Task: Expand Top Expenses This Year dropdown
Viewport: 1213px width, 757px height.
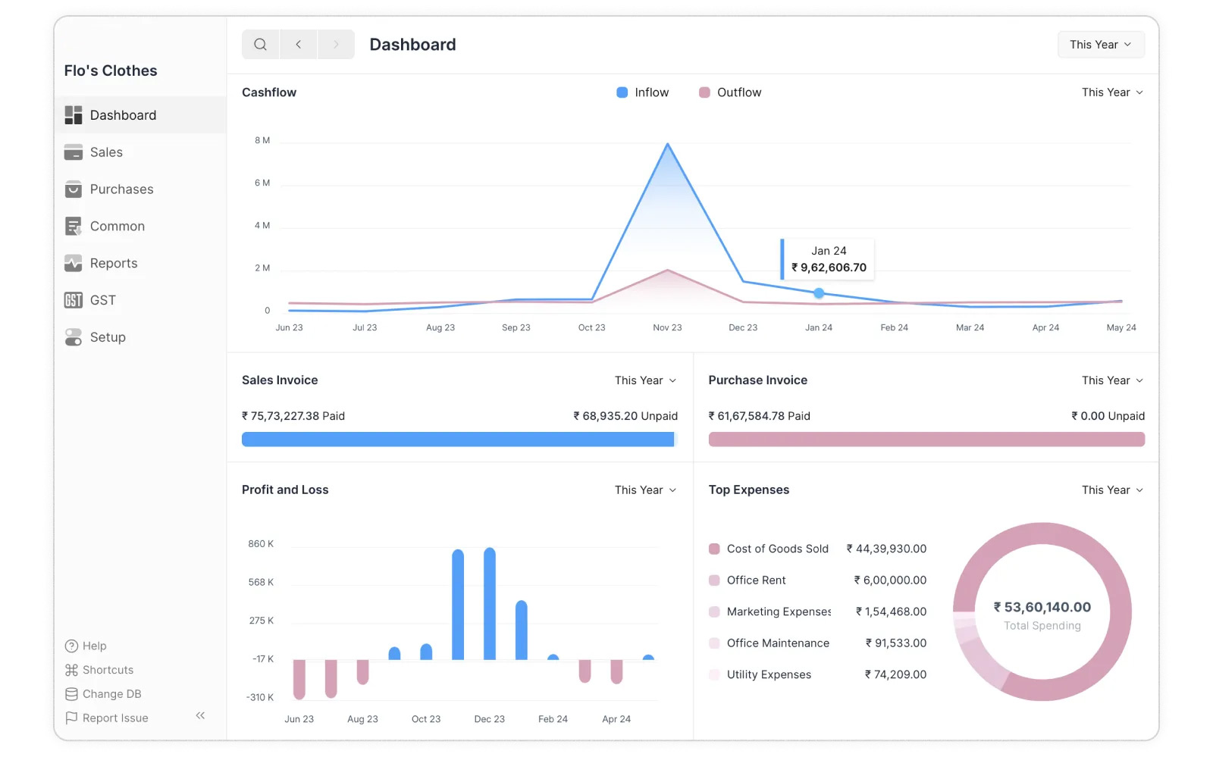Action: [x=1112, y=490]
